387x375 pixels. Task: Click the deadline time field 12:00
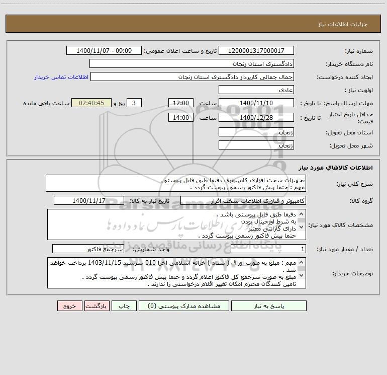(180, 103)
